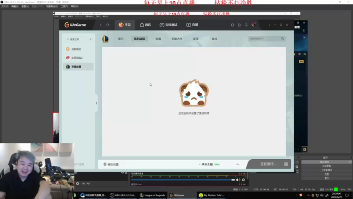This screenshot has height=199, width=353.
Task: Click OBS 退出 exit button
Action: pyautogui.click(x=327, y=178)
